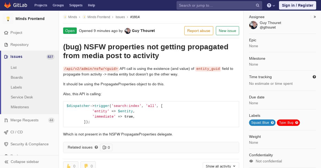Click the Minds Frontend breadcrumb icon
The width and height of the screenshot is (321, 168).
[x=84, y=17]
